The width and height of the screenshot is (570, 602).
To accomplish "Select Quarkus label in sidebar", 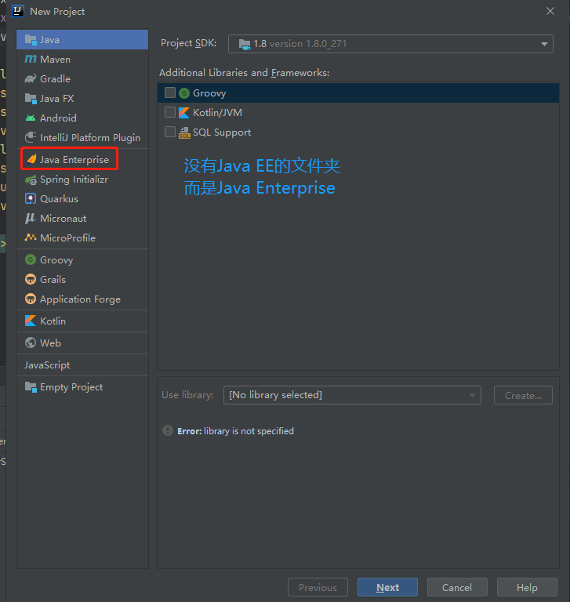I will pyautogui.click(x=59, y=199).
